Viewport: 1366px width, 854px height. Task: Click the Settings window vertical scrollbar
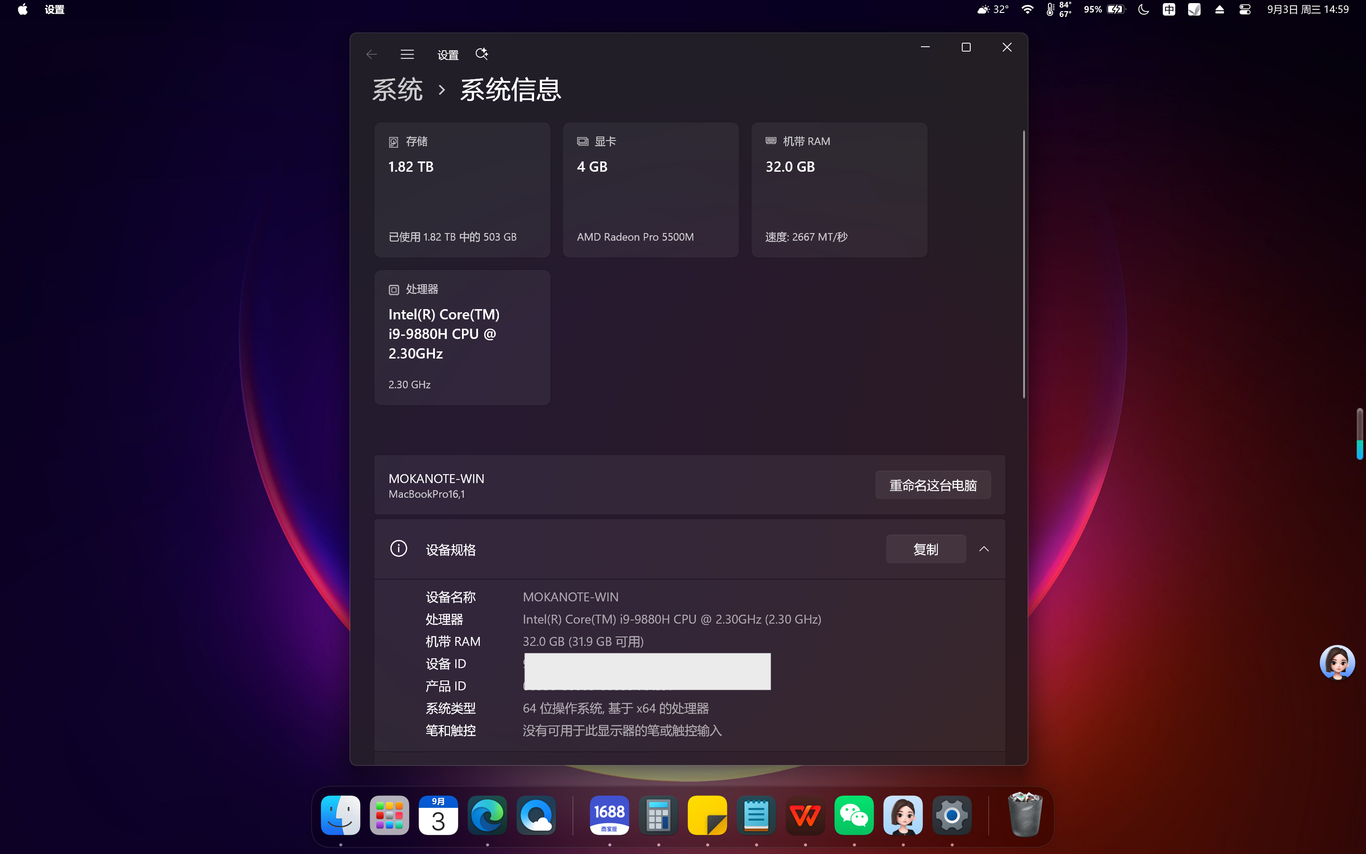tap(1023, 264)
